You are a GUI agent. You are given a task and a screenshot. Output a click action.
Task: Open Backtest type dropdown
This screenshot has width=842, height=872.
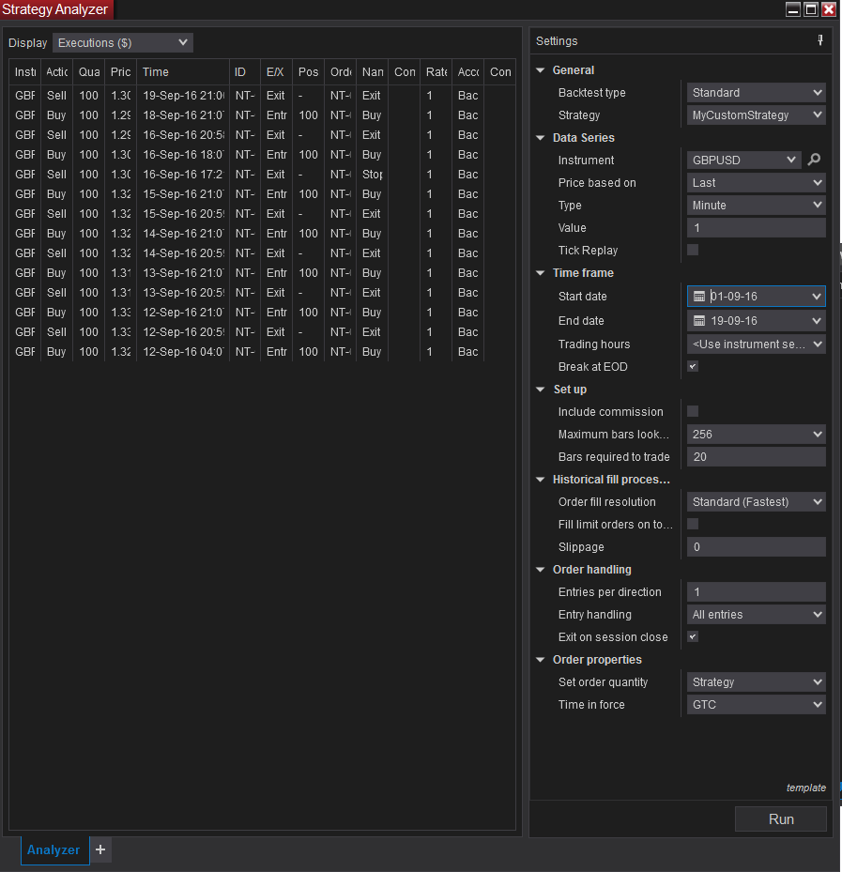pos(756,92)
